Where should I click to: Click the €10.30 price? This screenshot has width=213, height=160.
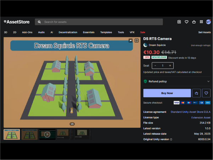coord(151,52)
